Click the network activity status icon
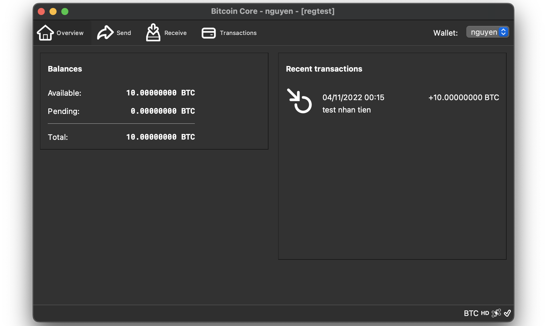 click(496, 313)
